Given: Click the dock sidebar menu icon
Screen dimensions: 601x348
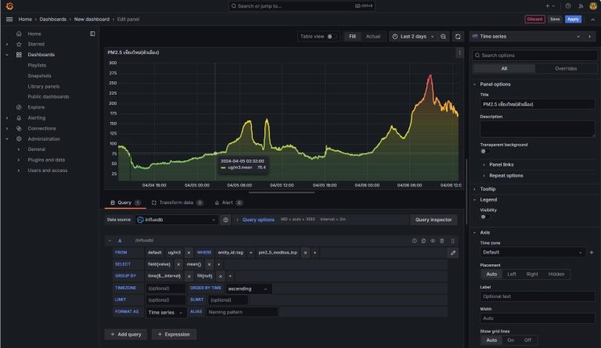Looking at the screenshot, I should [92, 34].
